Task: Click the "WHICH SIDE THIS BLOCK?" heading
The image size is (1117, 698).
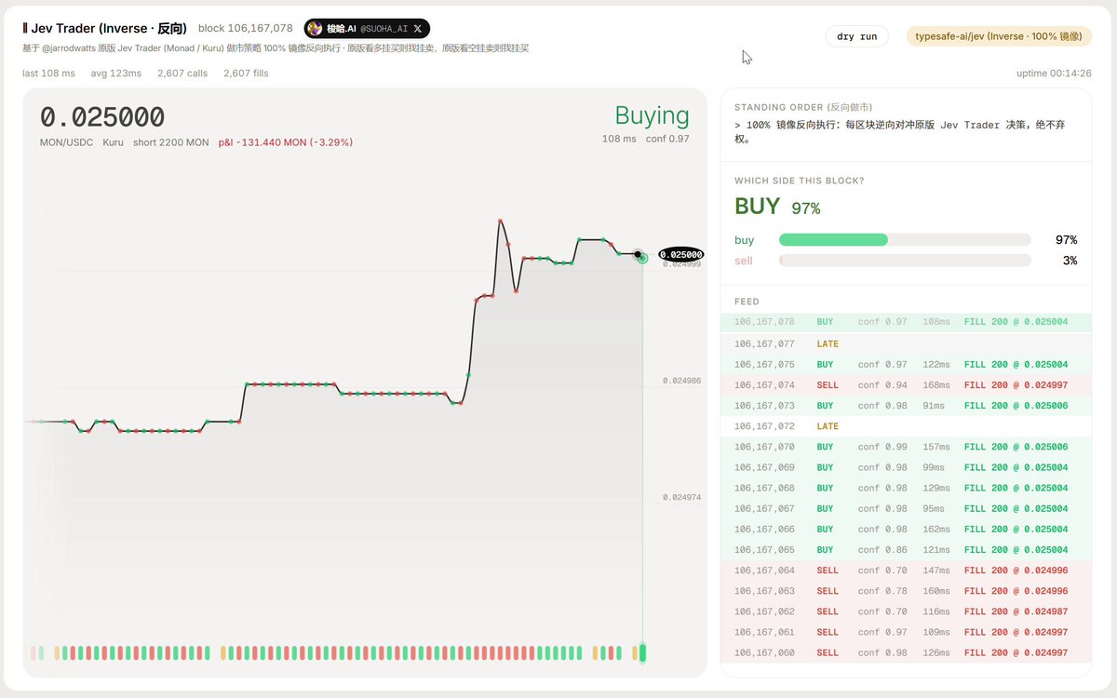Action: pos(800,181)
